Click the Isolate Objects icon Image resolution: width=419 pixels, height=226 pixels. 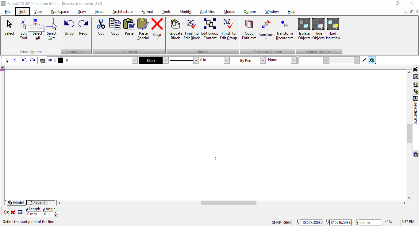304,24
